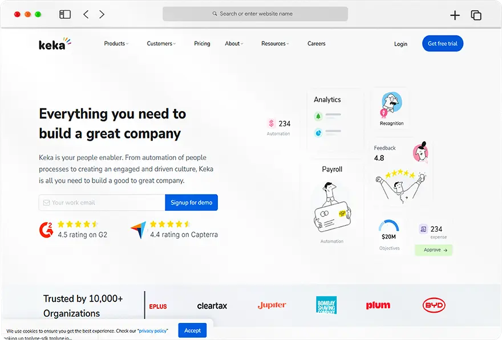
Task: Open the Resources dropdown menu
Action: pyautogui.click(x=275, y=43)
